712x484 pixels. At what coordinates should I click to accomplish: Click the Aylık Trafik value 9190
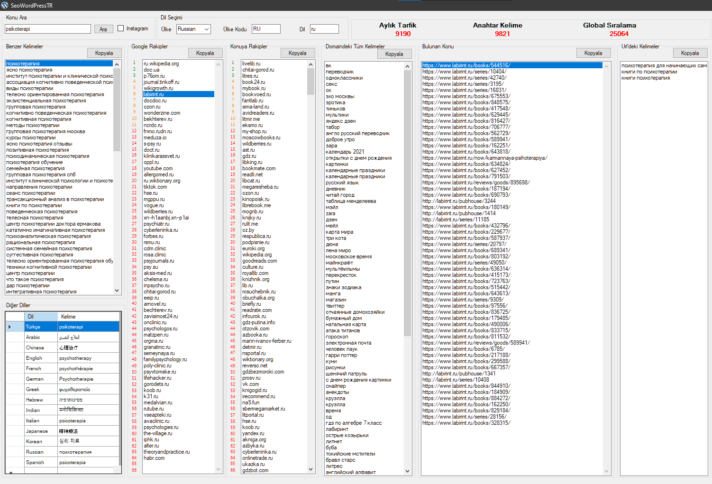tap(403, 34)
